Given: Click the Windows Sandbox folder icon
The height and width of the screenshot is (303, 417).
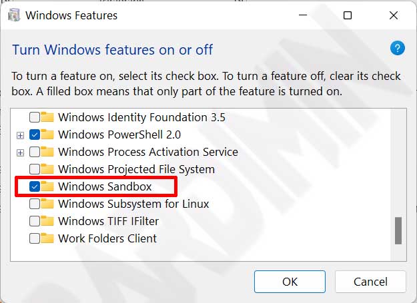Looking at the screenshot, I should coord(47,186).
